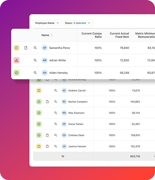This screenshot has width=155, height=180.
Task: Open the document icon for Samantha Perez
Action: pyautogui.click(x=26, y=48)
